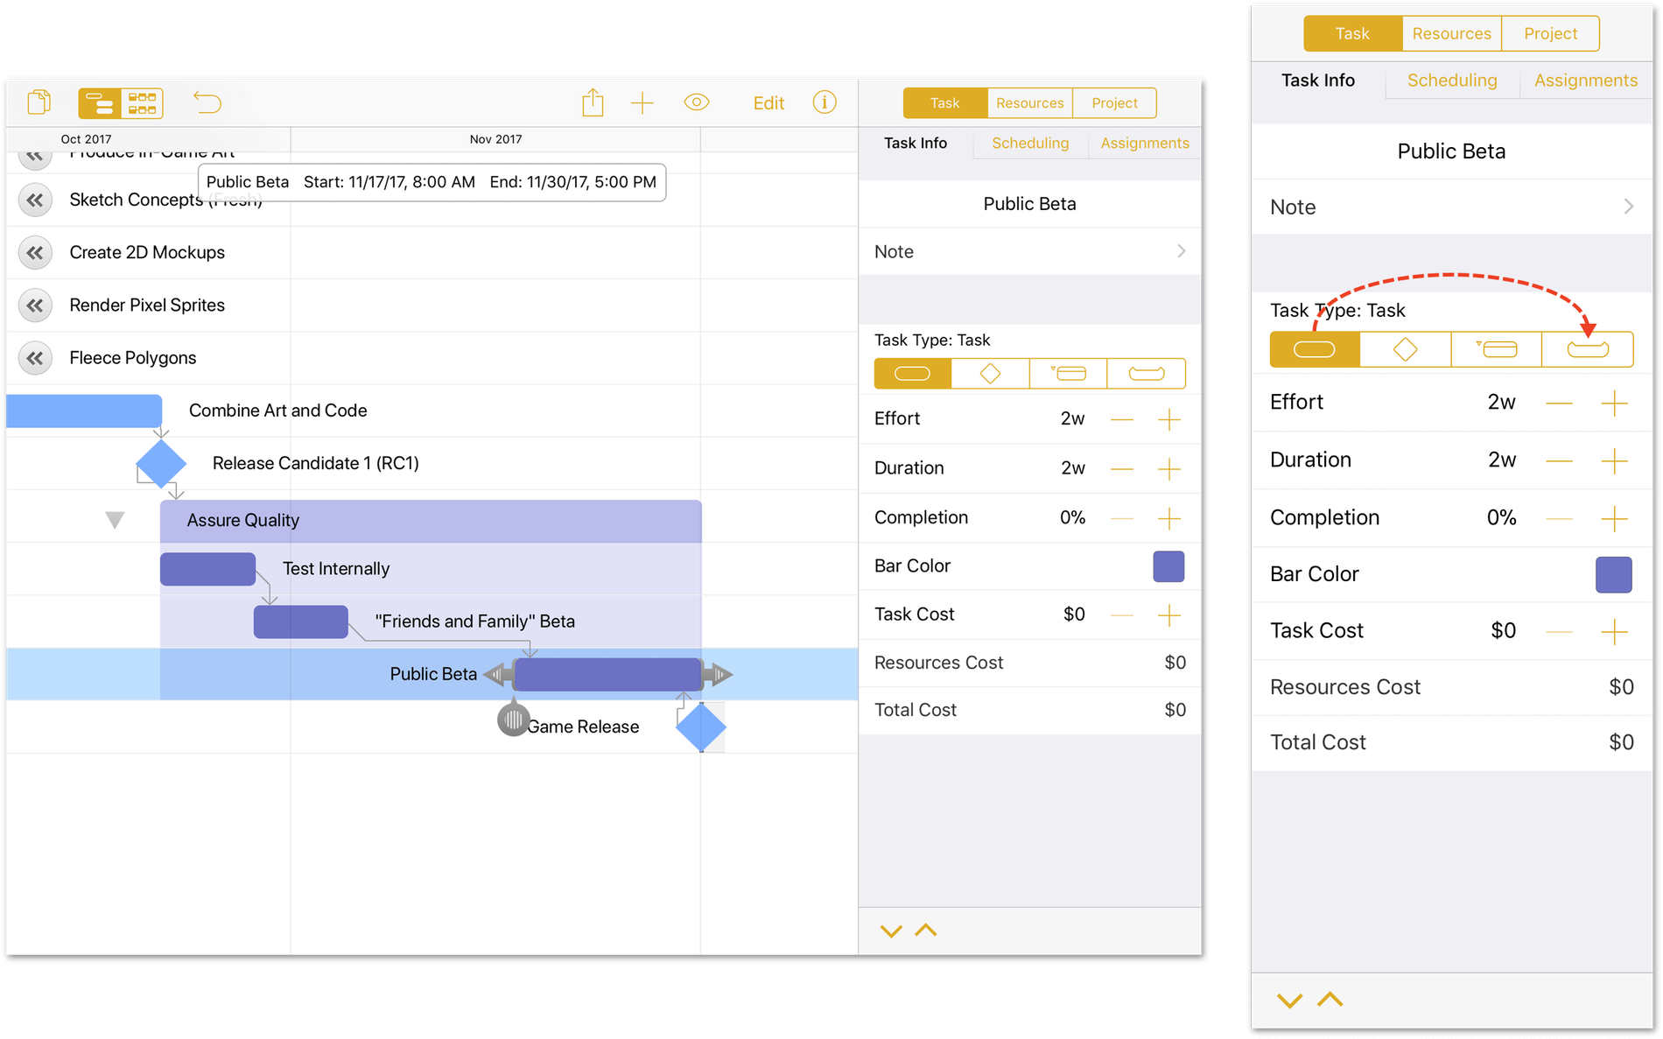Select Project tab in main window inspector
Image resolution: width=1663 pixels, height=1039 pixels.
click(1114, 102)
